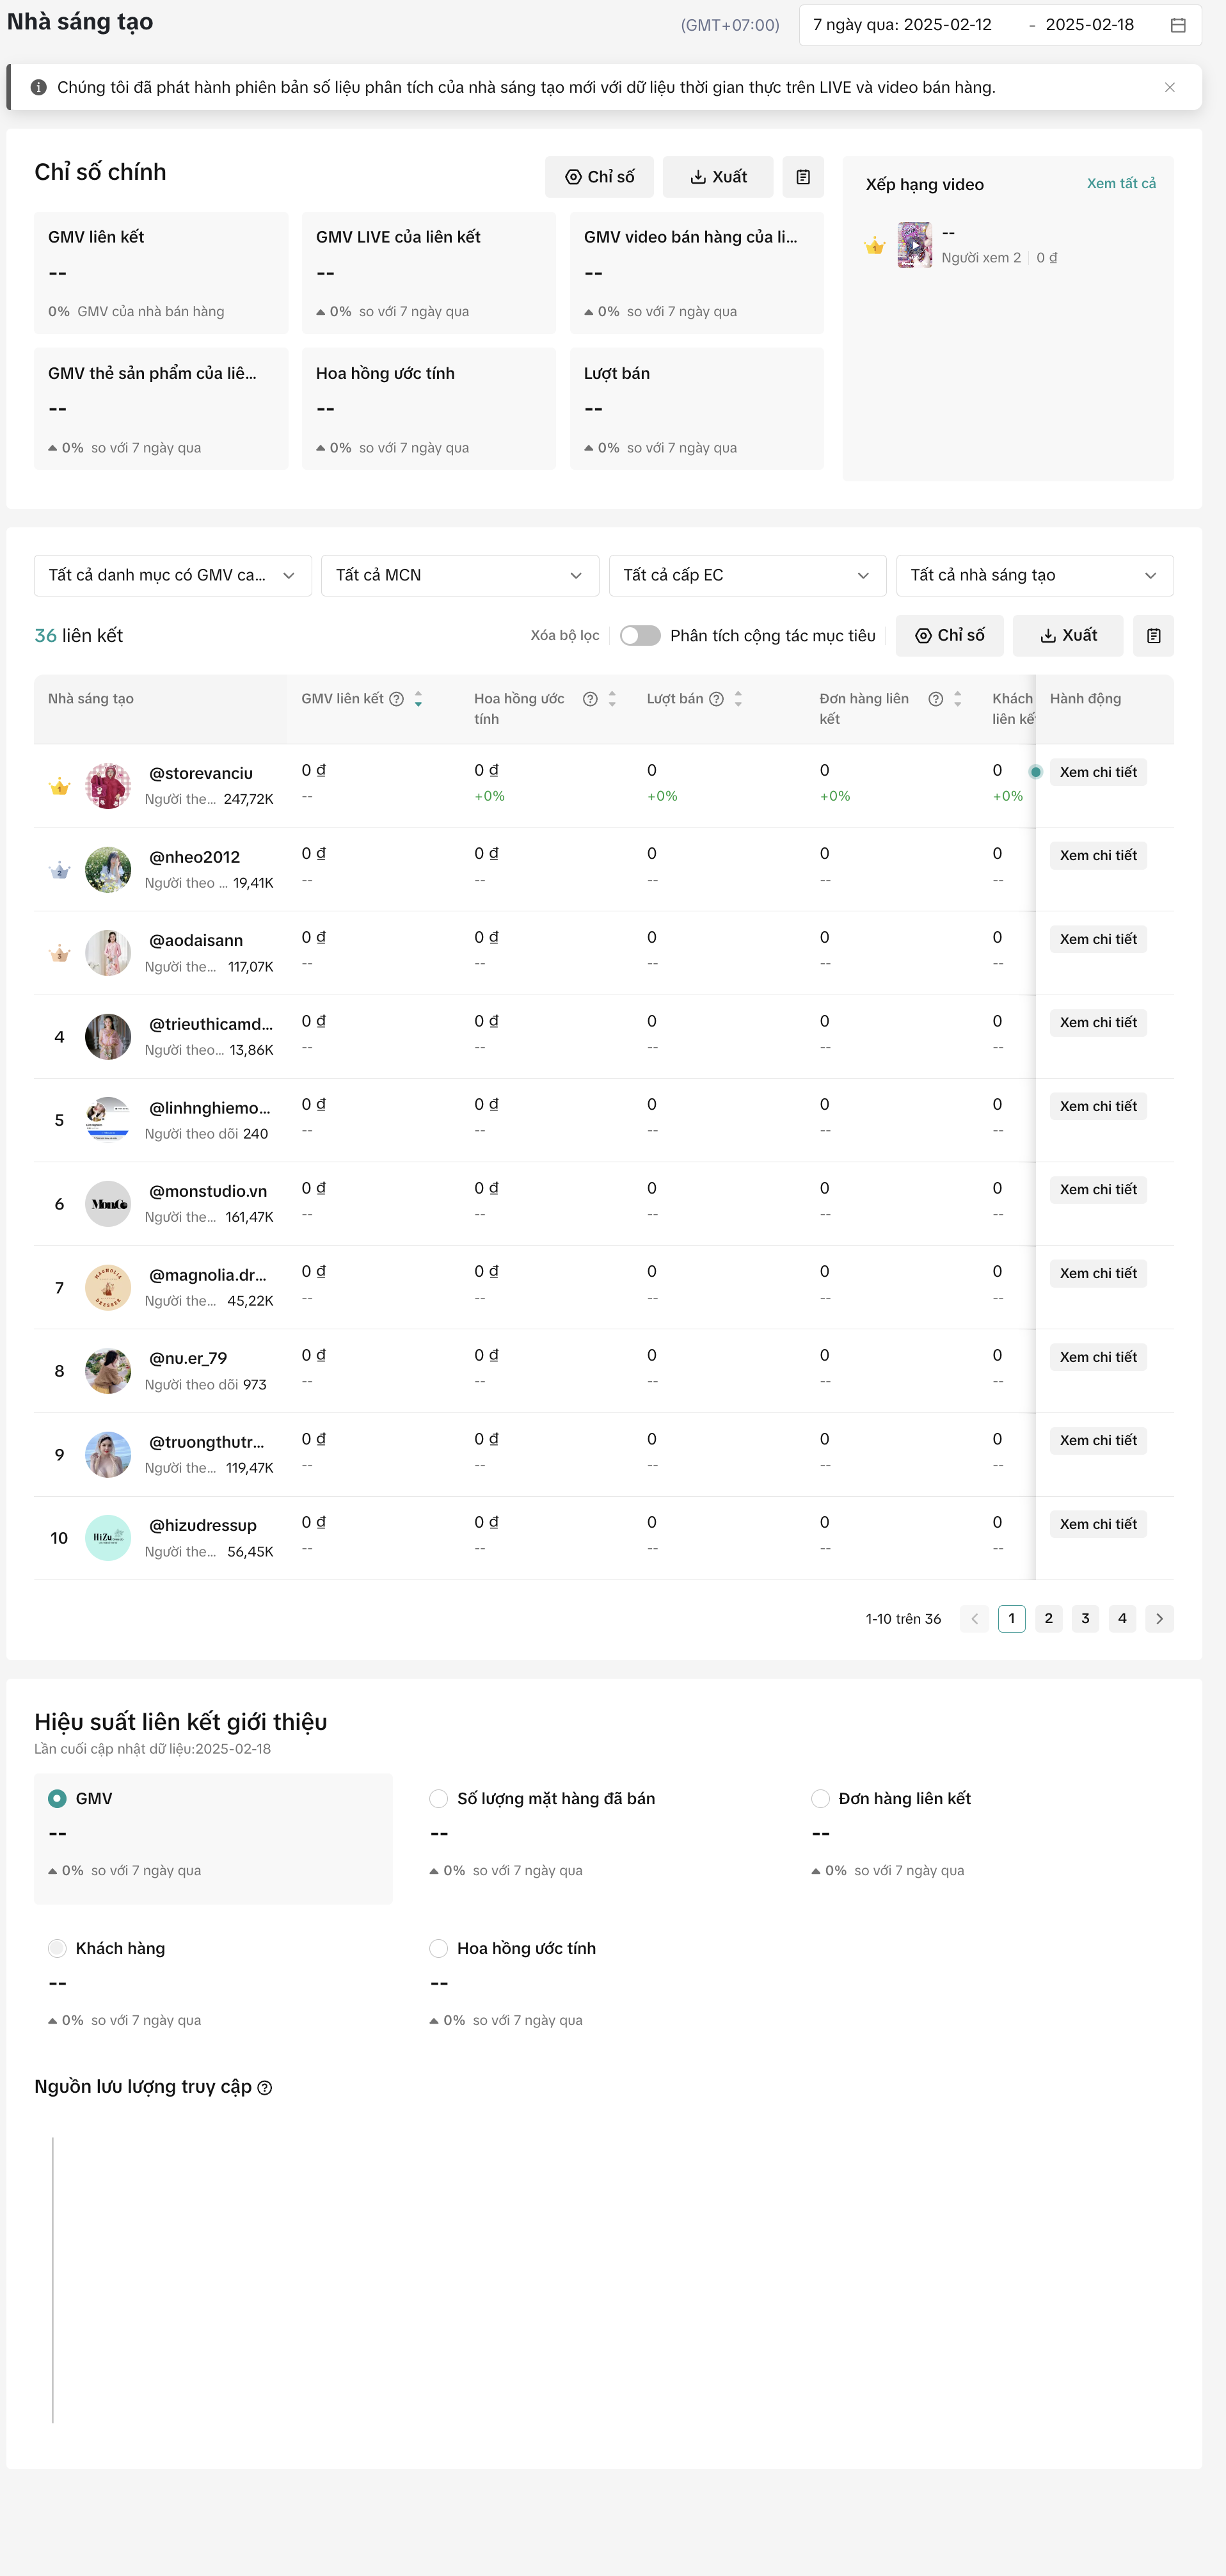The width and height of the screenshot is (1226, 2576).
Task: Open the Tất cả MCN dropdown
Action: [x=459, y=575]
